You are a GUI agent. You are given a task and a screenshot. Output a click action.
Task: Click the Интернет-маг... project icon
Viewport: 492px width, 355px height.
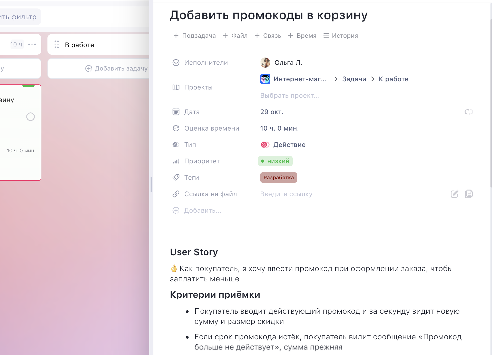point(265,79)
